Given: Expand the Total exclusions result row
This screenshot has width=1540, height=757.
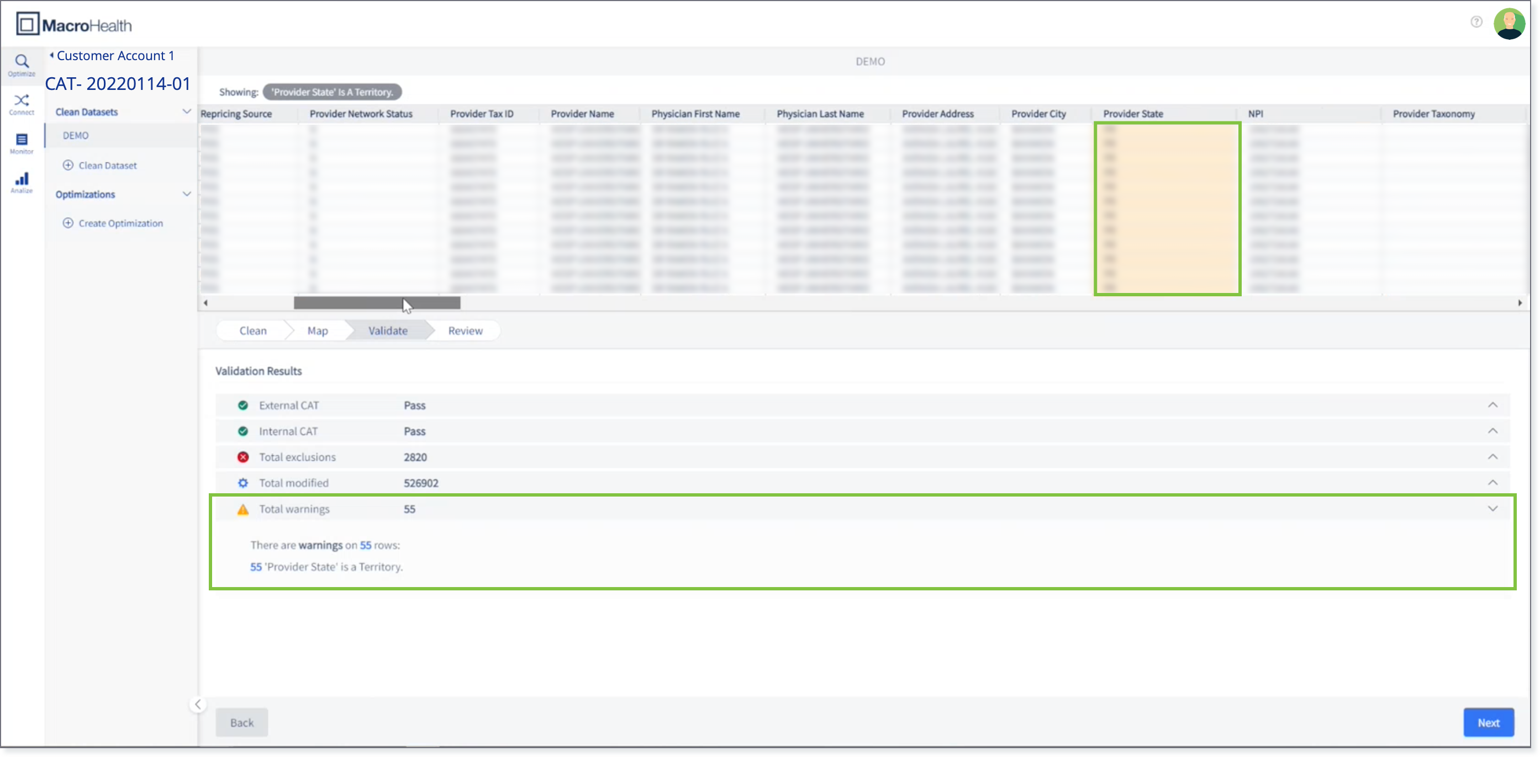Looking at the screenshot, I should point(1492,457).
